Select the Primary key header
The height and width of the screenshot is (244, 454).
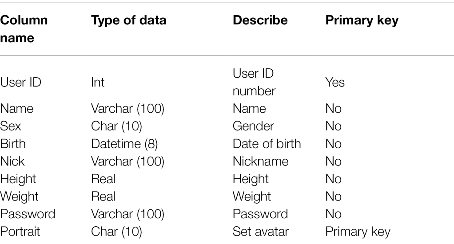tap(362, 20)
